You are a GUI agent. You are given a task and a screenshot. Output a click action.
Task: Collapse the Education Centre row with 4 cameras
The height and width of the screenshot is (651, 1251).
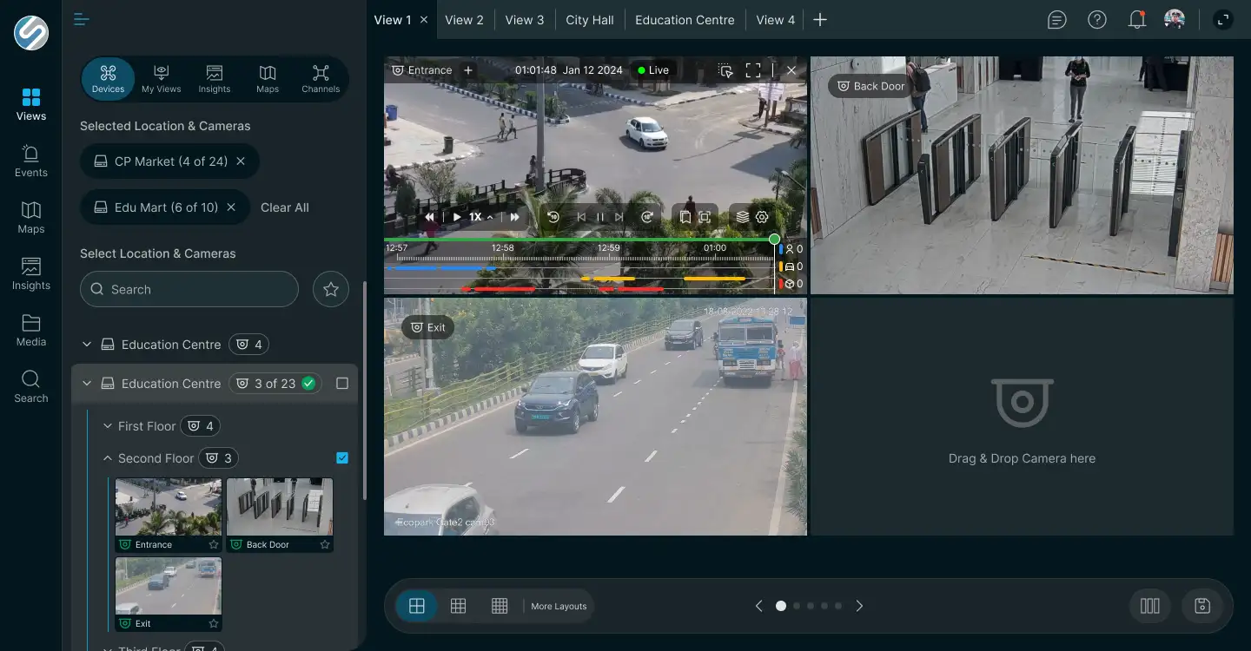click(x=87, y=345)
